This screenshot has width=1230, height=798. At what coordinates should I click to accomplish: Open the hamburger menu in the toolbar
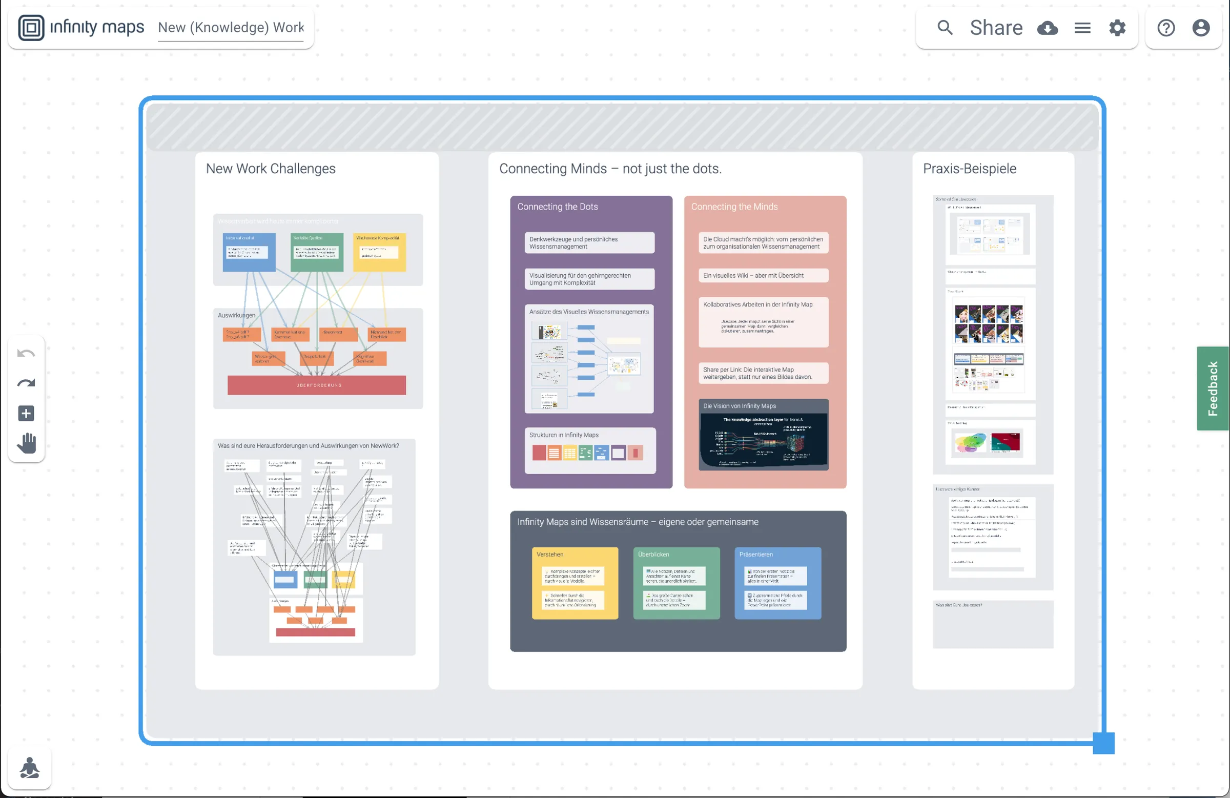(1082, 27)
